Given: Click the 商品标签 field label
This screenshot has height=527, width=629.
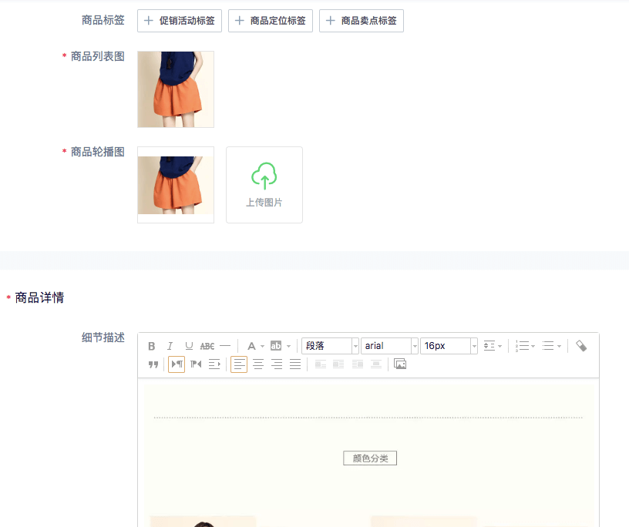Looking at the screenshot, I should click(103, 20).
